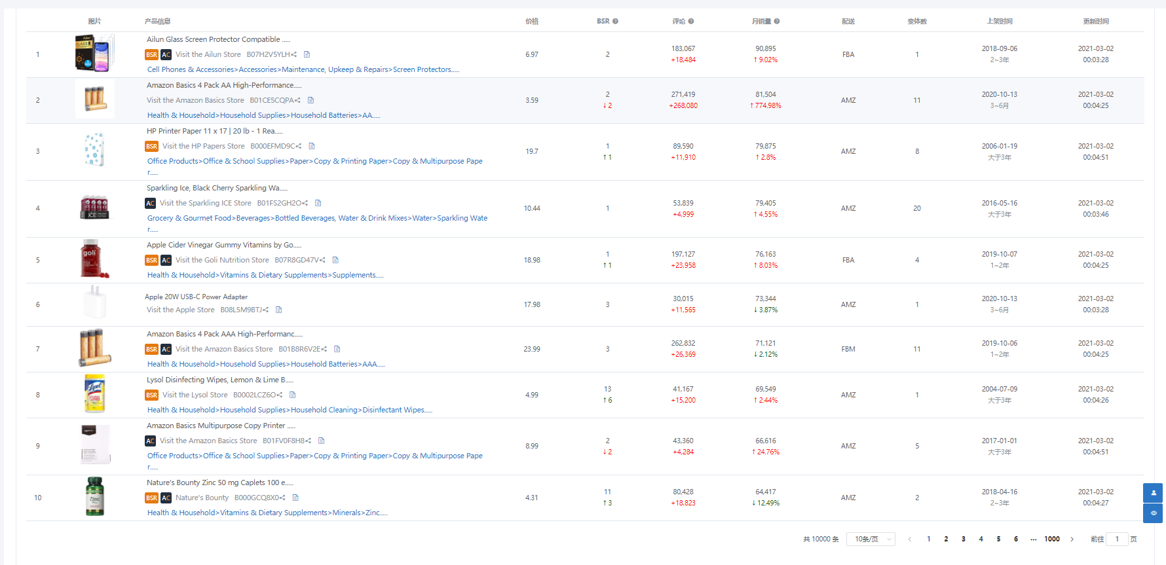The height and width of the screenshot is (565, 1166).
Task: Click the Nature's Bounty Zinc product image
Action: point(95,497)
